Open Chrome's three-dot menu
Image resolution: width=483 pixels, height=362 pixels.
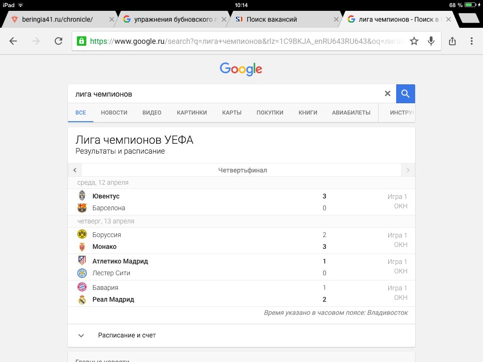[472, 41]
